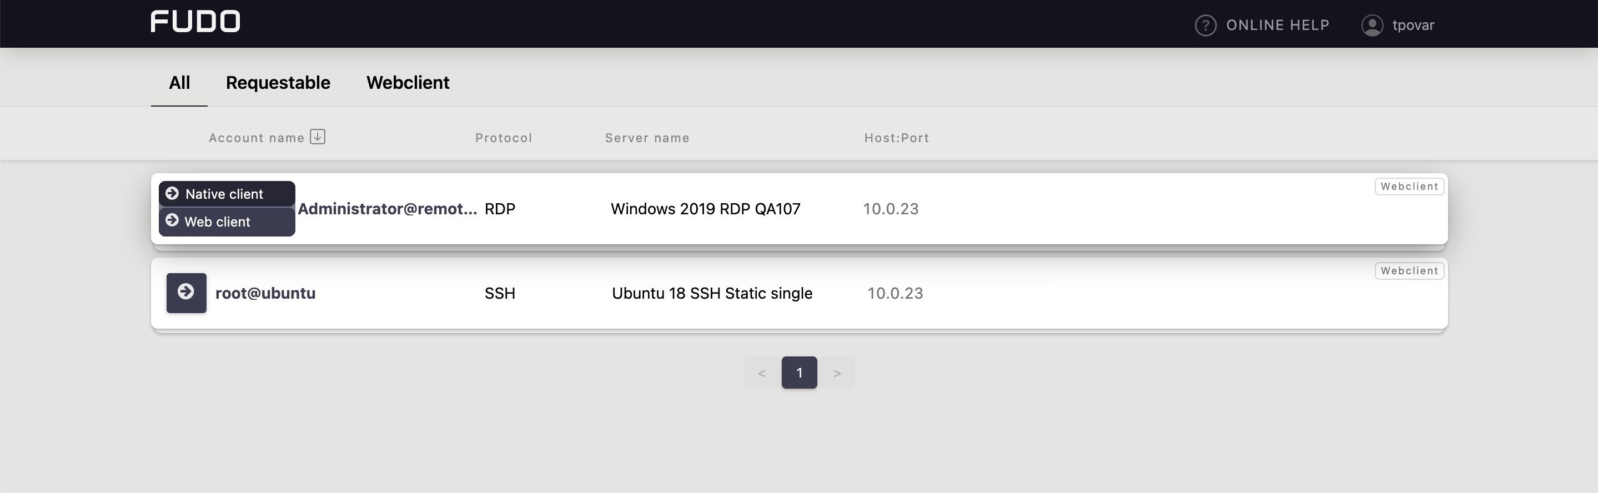Toggle the Account name sort arrow icon

click(x=318, y=137)
